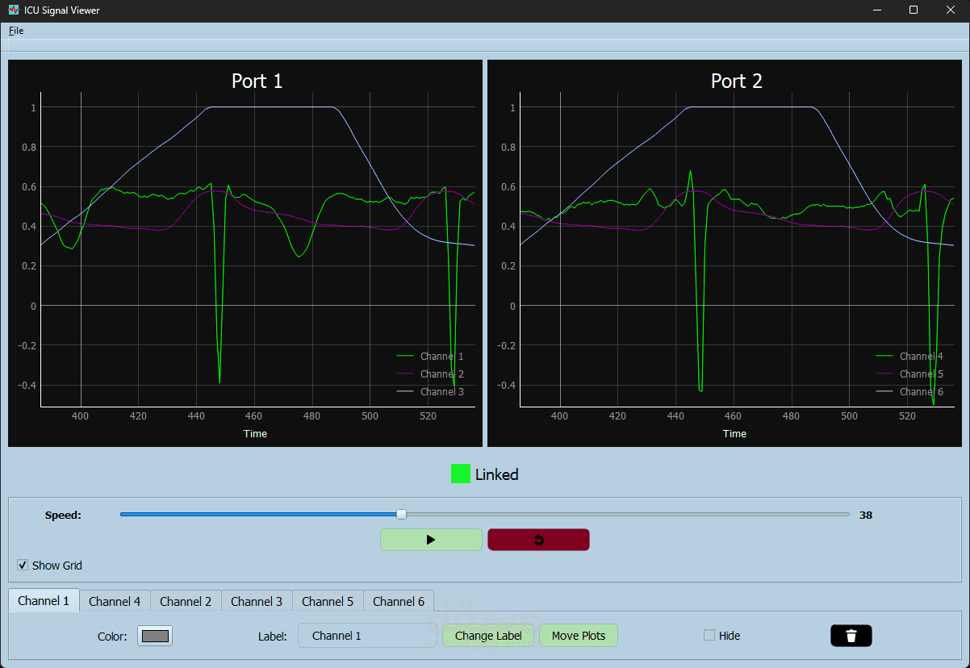The height and width of the screenshot is (668, 970).
Task: Open the Channel 2 tab
Action: [185, 600]
